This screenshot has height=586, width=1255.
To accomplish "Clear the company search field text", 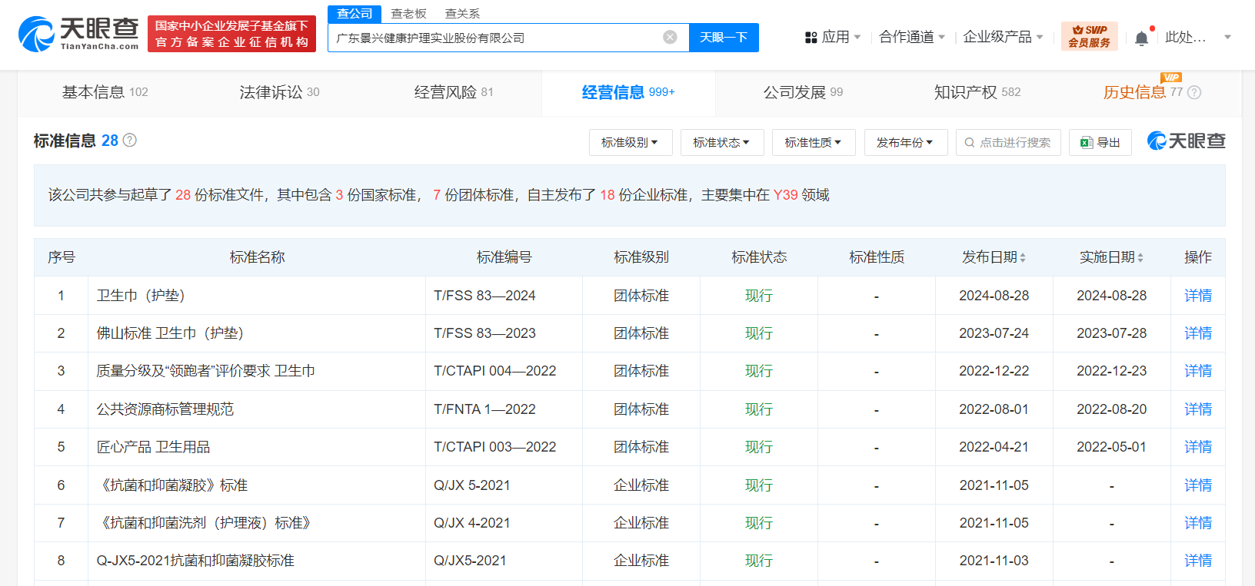I will [670, 38].
